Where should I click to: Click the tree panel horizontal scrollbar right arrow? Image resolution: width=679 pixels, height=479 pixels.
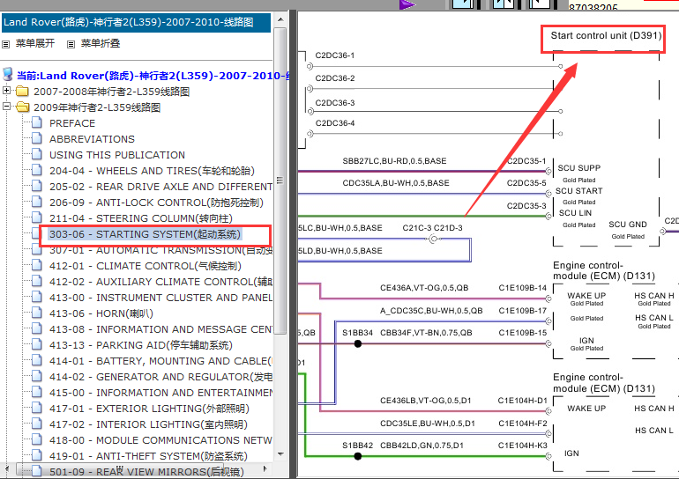[265, 468]
